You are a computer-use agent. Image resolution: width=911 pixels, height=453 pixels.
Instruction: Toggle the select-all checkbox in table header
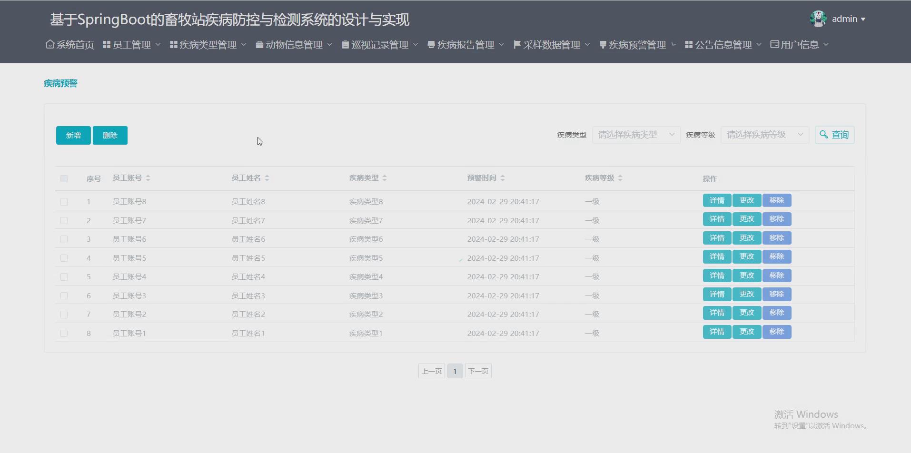click(x=64, y=178)
